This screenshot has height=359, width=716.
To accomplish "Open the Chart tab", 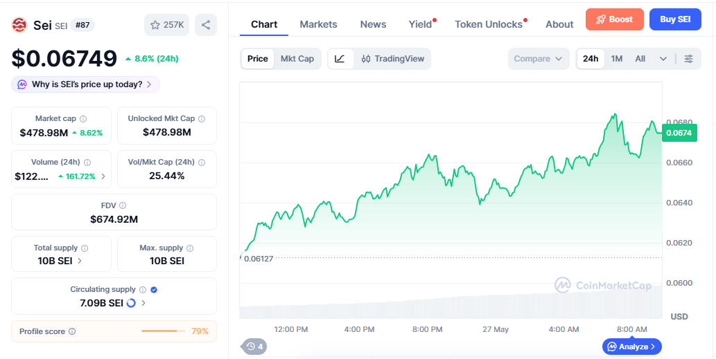I will pos(264,25).
